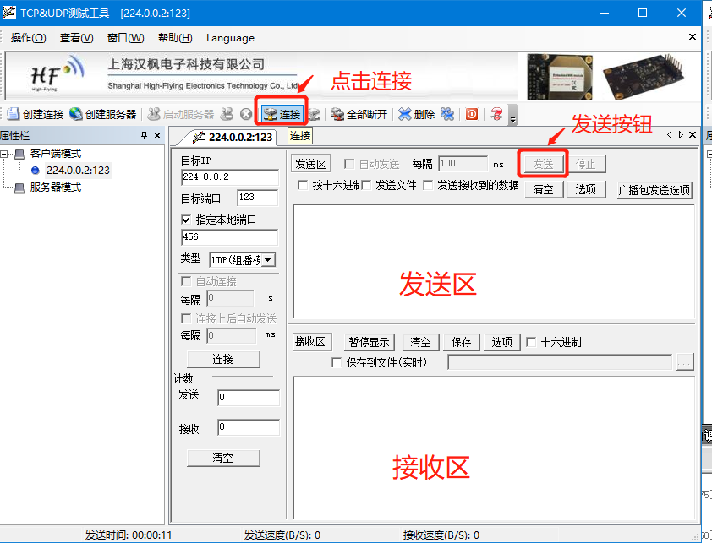Click the disconnect icon right of 连接
The width and height of the screenshot is (712, 543).
(x=315, y=114)
